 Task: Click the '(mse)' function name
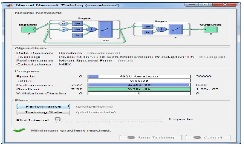(x=125, y=61)
